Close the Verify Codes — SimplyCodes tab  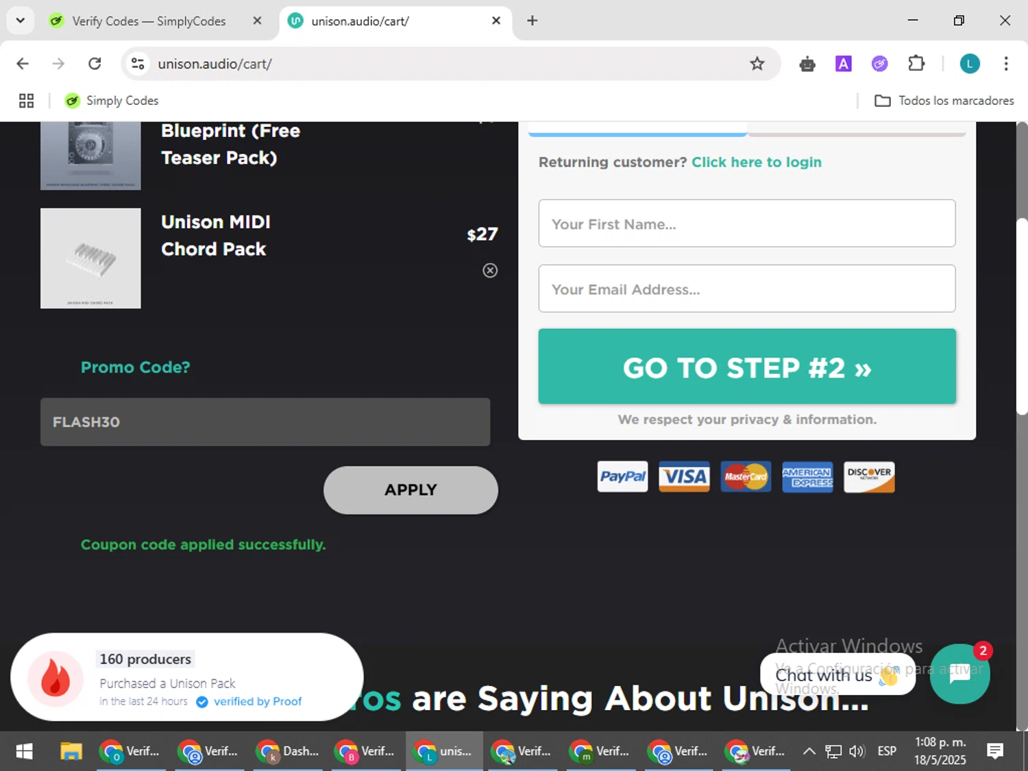(x=257, y=21)
